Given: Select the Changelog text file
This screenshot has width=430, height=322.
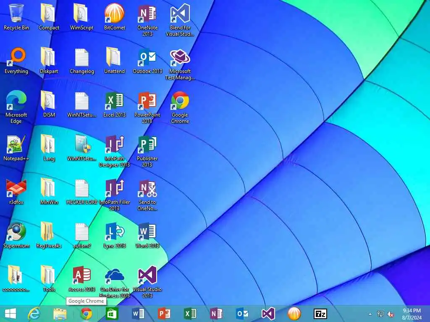Looking at the screenshot, I should [81, 60].
